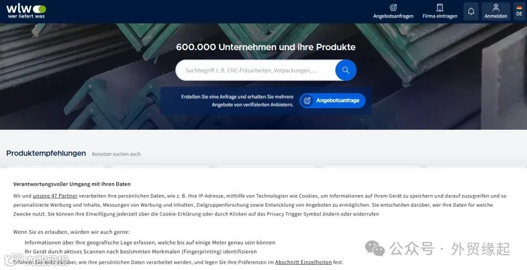Open the DE language selector
The width and height of the screenshot is (527, 270).
coord(519,11)
